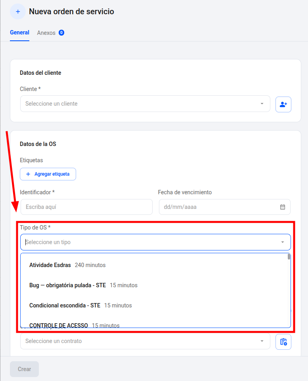Screen dimensions: 308x381
Task: Open the Anexos tab
Action: 46,33
